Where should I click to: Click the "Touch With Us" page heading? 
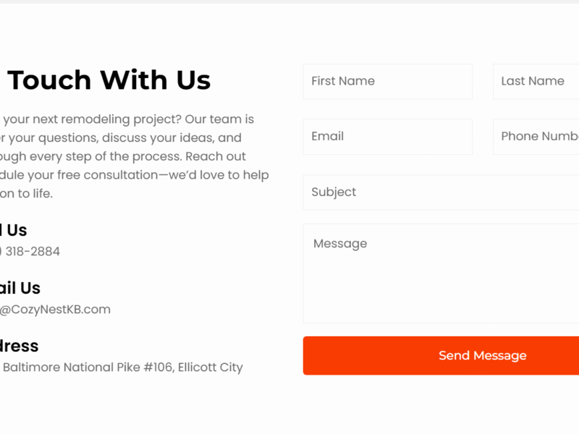point(109,80)
